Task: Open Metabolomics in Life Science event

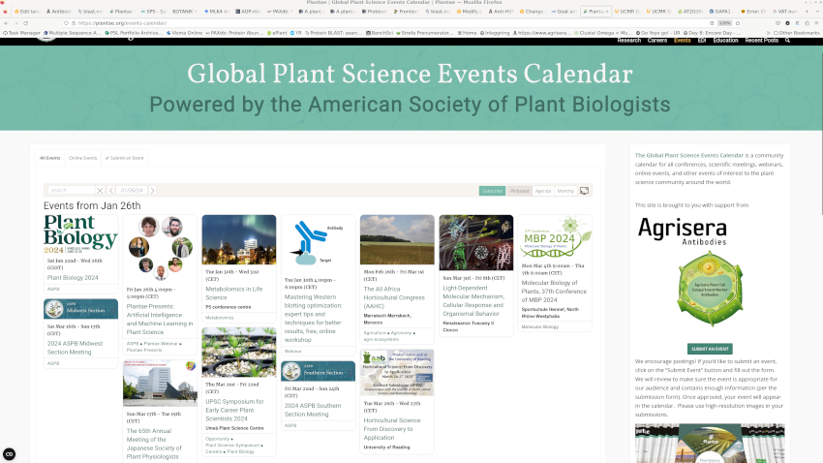Action: coord(234,293)
